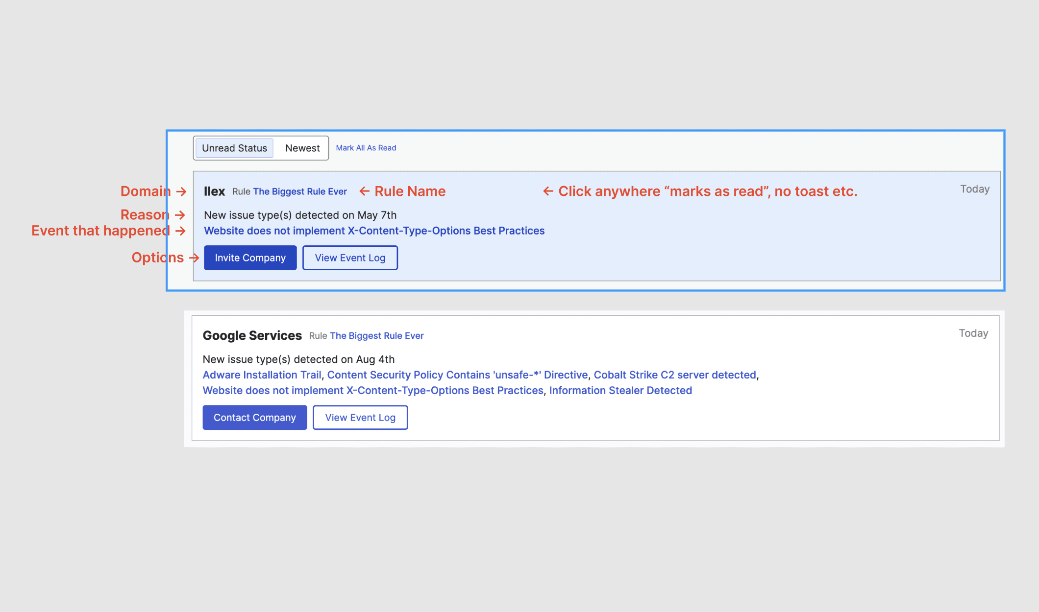Open Cobalt Strike C2 server detected link
Image resolution: width=1039 pixels, height=612 pixels.
pos(675,375)
